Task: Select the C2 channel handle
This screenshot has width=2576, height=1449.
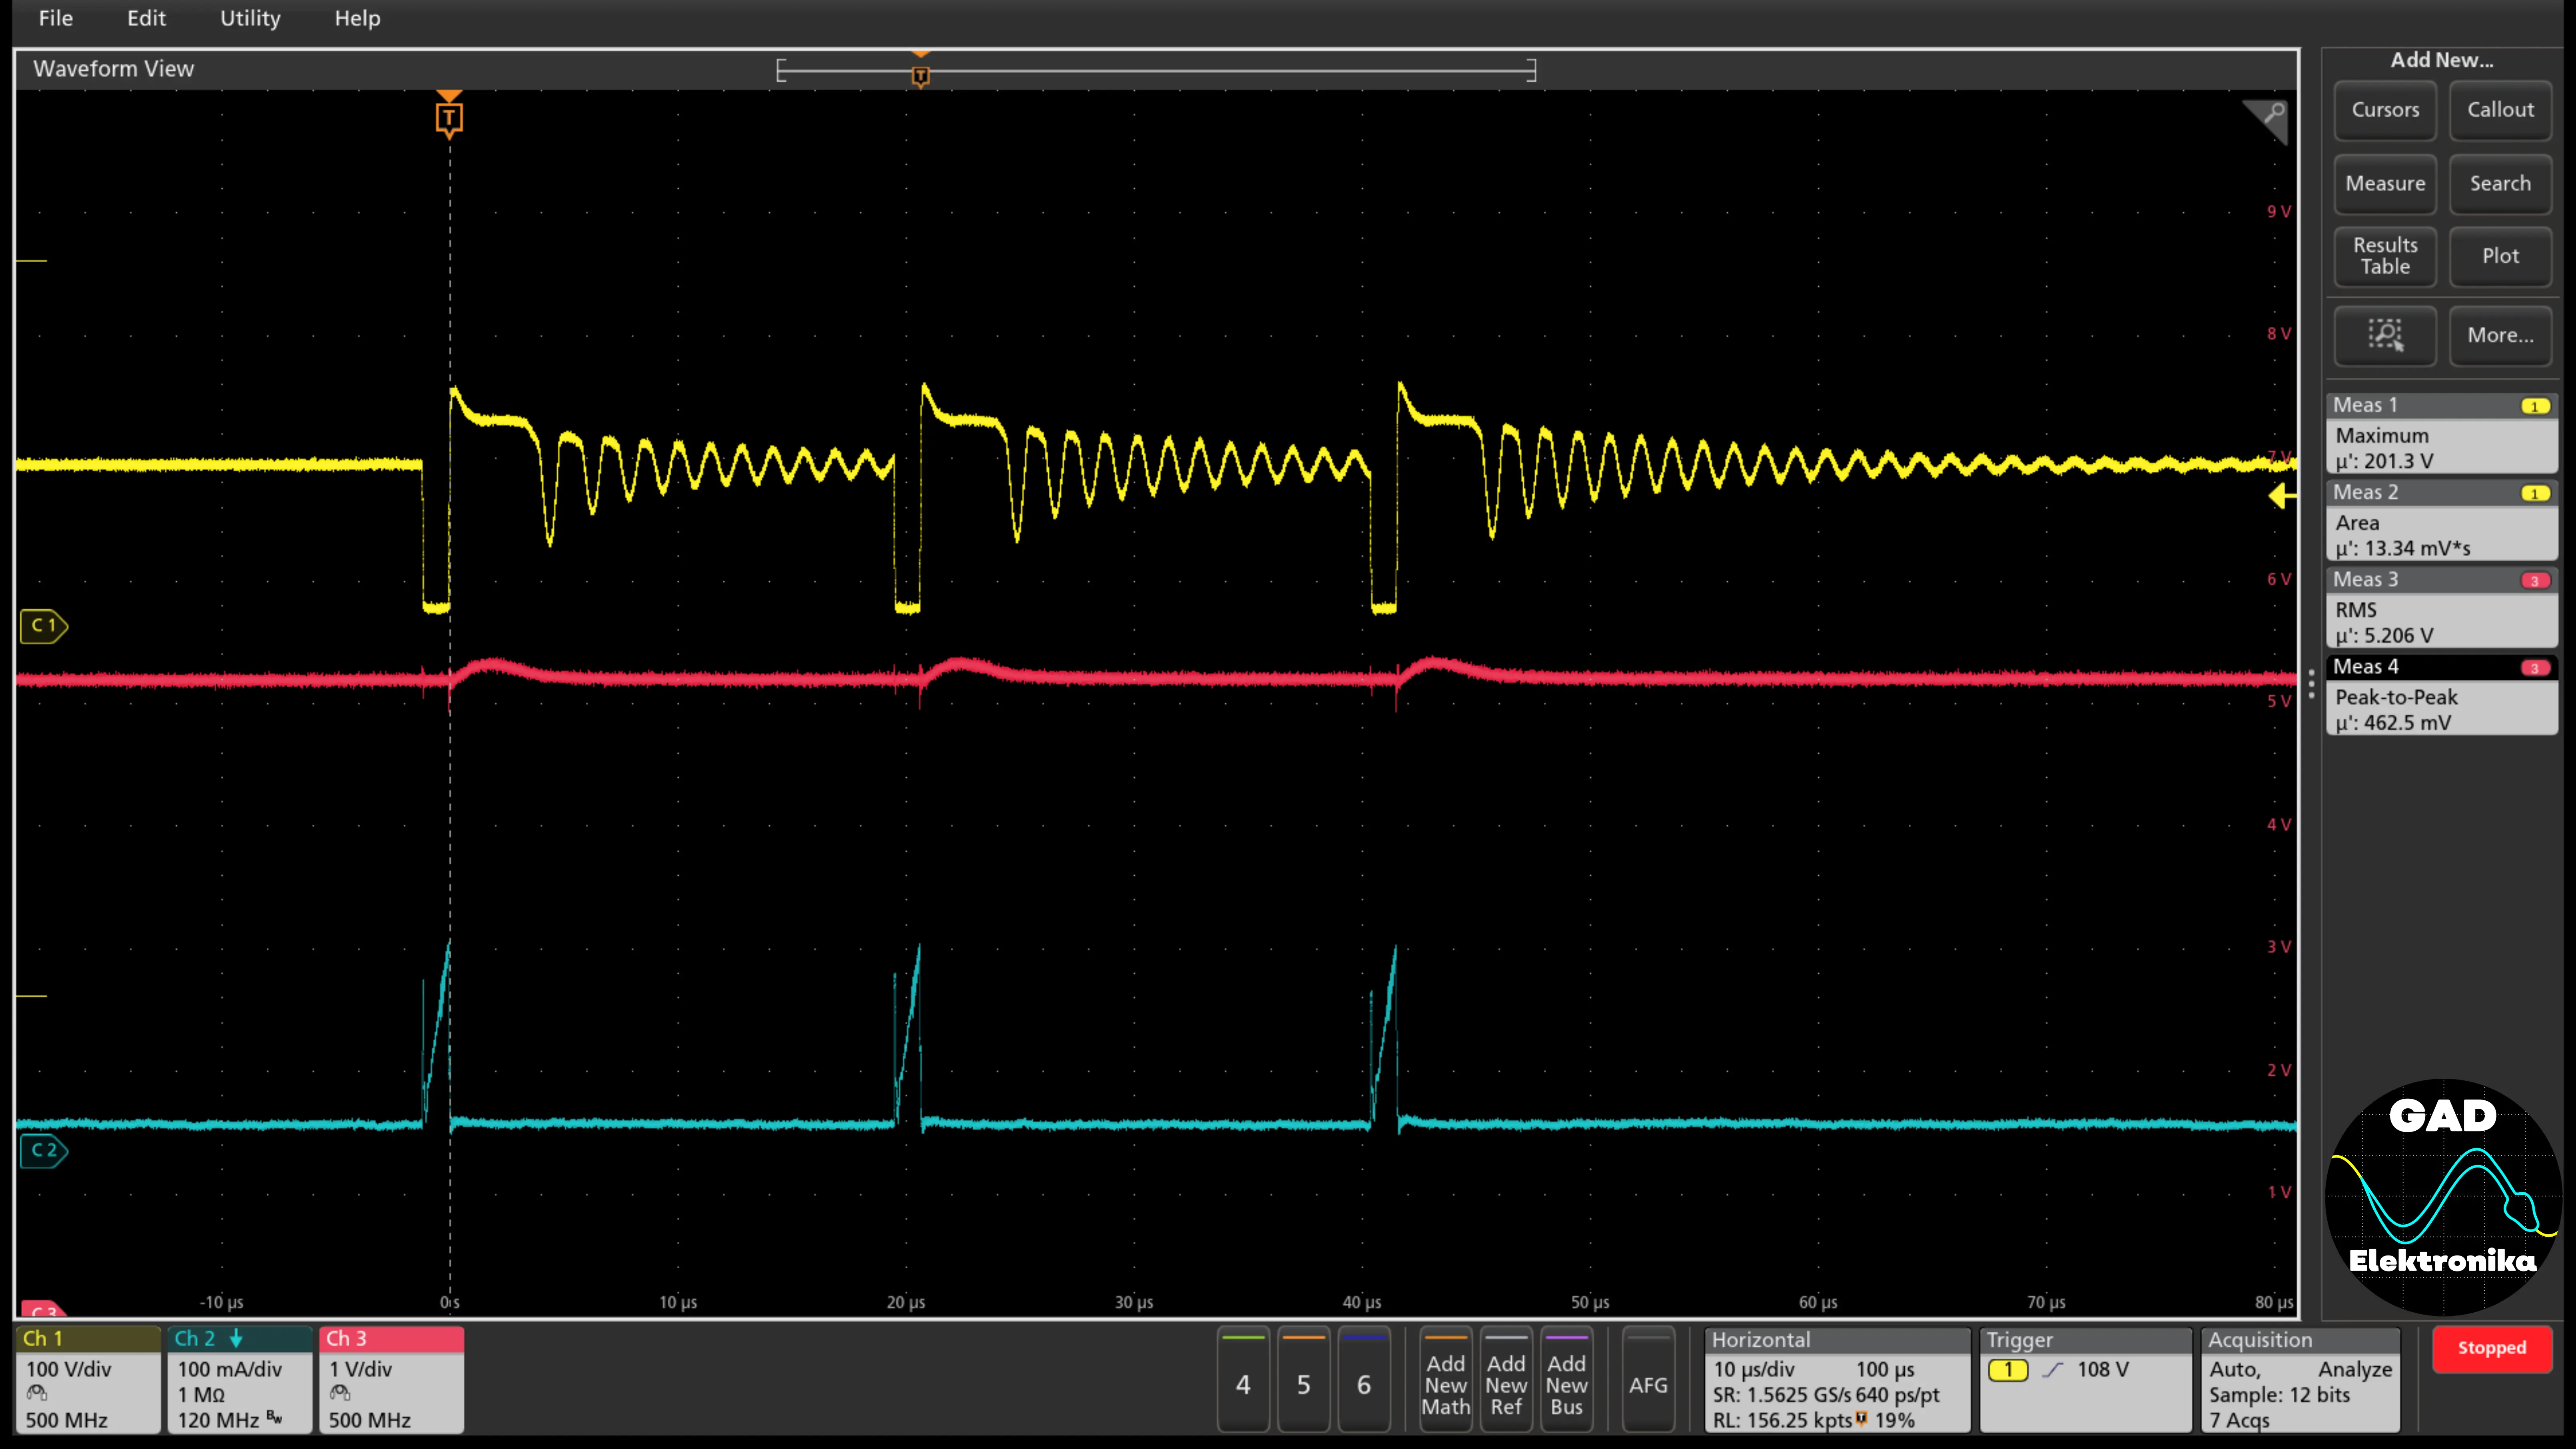Action: pos(43,1151)
